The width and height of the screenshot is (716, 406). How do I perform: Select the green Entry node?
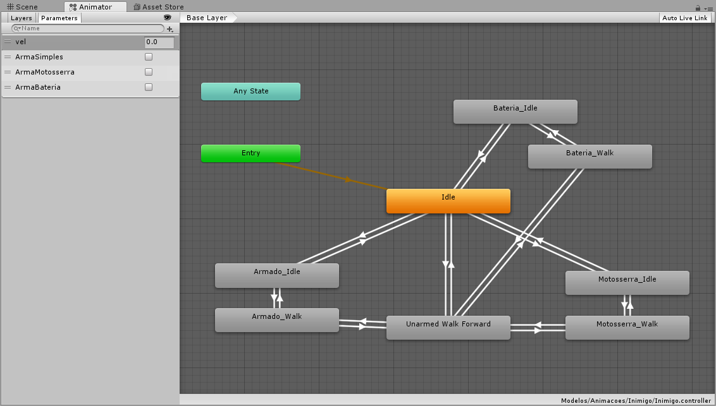coord(250,153)
